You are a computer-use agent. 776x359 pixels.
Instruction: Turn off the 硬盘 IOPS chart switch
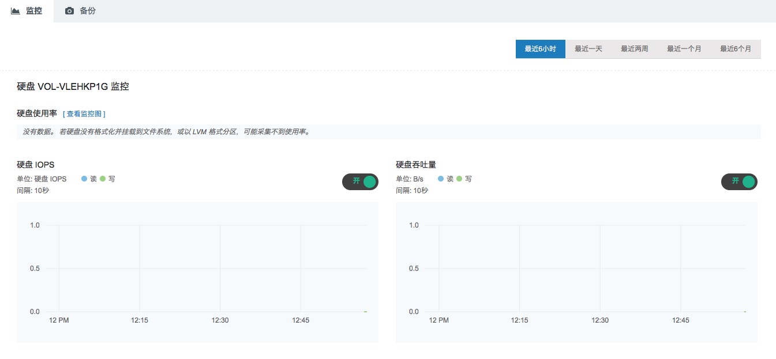(361, 182)
